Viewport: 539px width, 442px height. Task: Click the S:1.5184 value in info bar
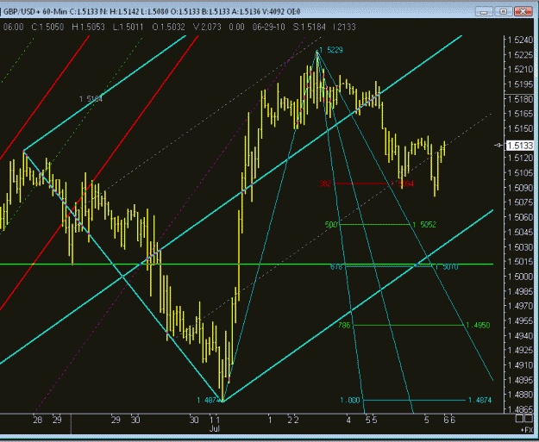tap(309, 27)
